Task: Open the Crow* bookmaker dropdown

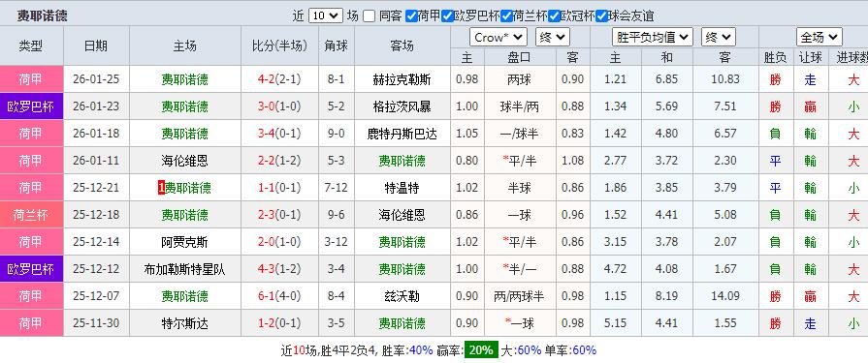Action: [498, 37]
